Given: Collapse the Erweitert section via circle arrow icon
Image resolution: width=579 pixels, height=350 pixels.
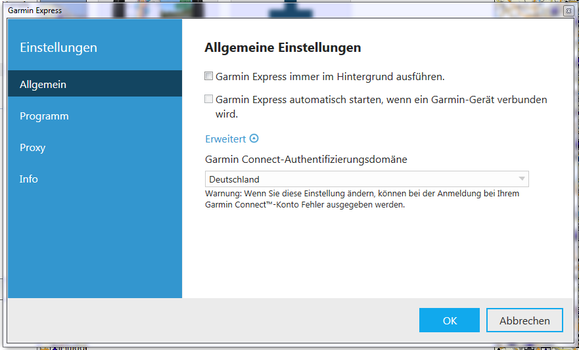Looking at the screenshot, I should pyautogui.click(x=254, y=139).
